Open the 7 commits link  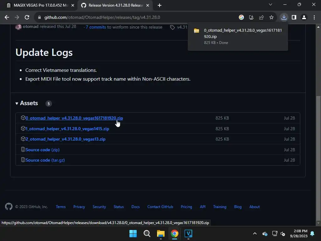tap(96, 27)
